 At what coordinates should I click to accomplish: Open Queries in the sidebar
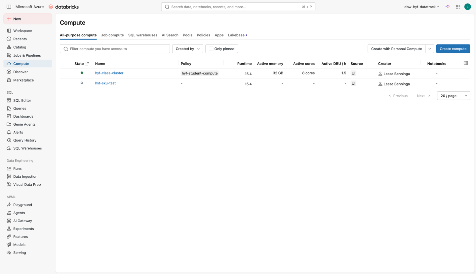pyautogui.click(x=27, y=108)
